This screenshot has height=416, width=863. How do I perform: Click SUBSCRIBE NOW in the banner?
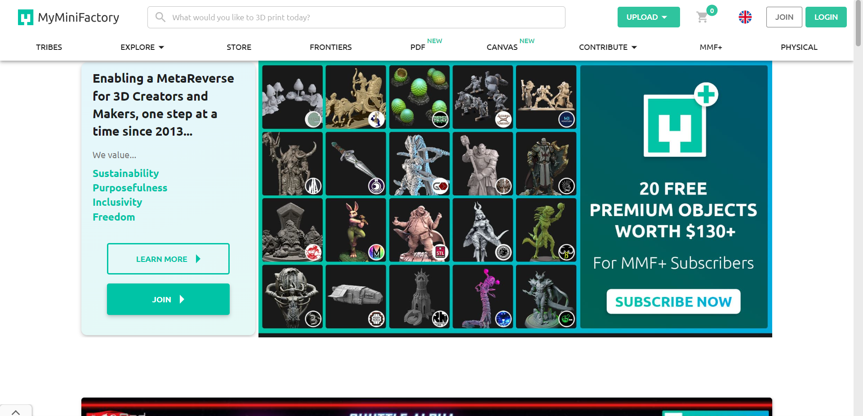coord(673,301)
